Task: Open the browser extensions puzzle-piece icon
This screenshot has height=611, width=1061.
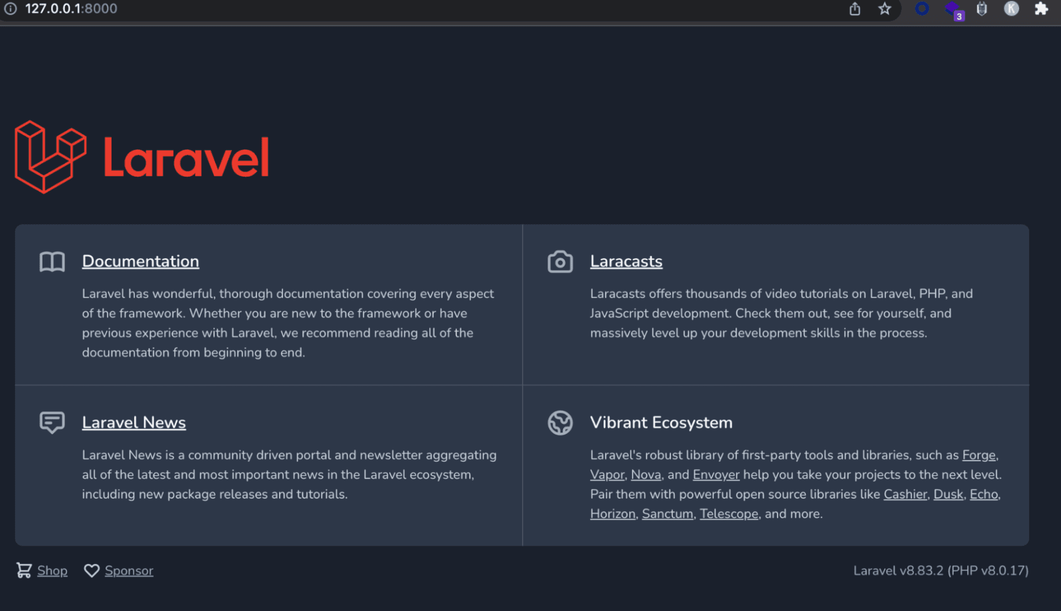Action: pyautogui.click(x=1041, y=9)
